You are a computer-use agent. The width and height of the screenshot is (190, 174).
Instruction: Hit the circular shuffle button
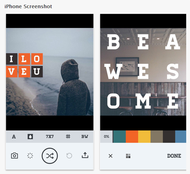tap(50, 156)
